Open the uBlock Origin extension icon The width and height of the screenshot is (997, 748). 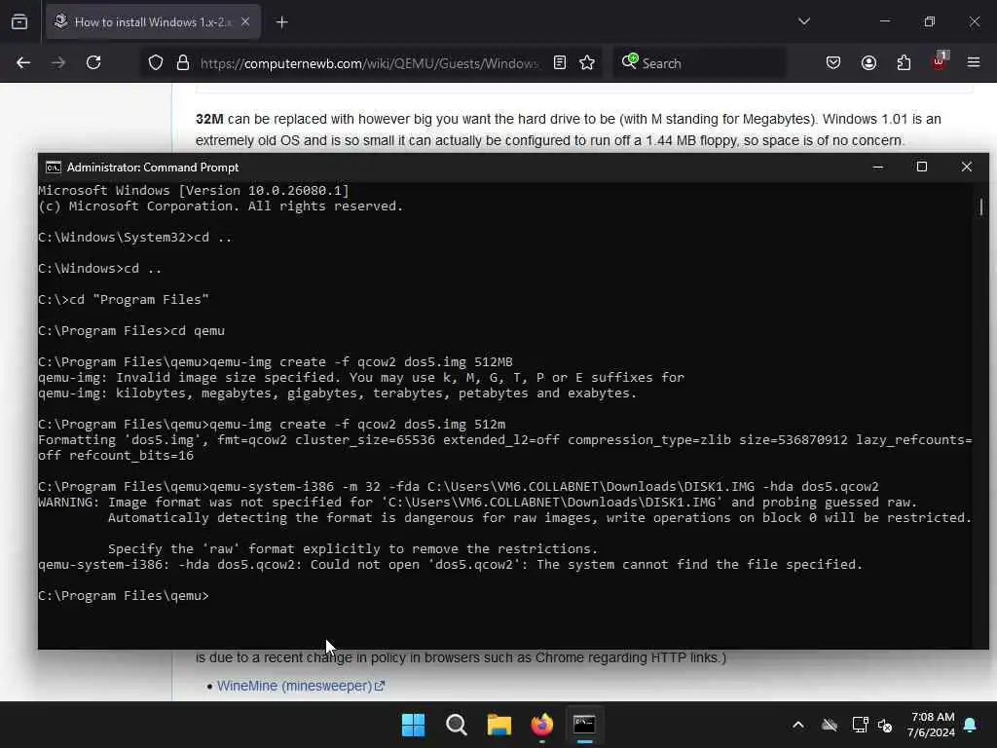pyautogui.click(x=940, y=61)
